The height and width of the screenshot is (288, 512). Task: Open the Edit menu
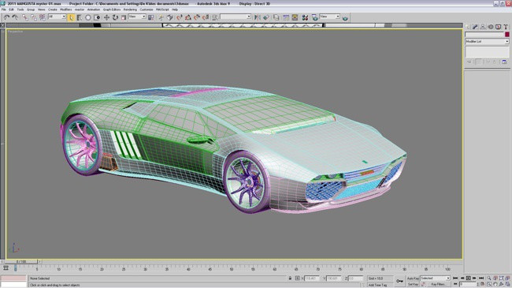coord(11,9)
